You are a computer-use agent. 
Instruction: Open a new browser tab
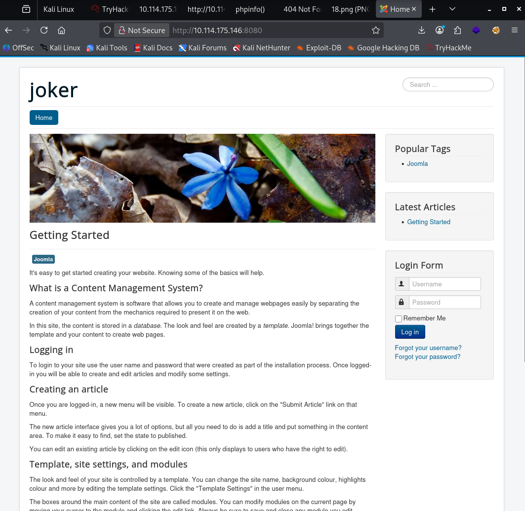coord(432,9)
